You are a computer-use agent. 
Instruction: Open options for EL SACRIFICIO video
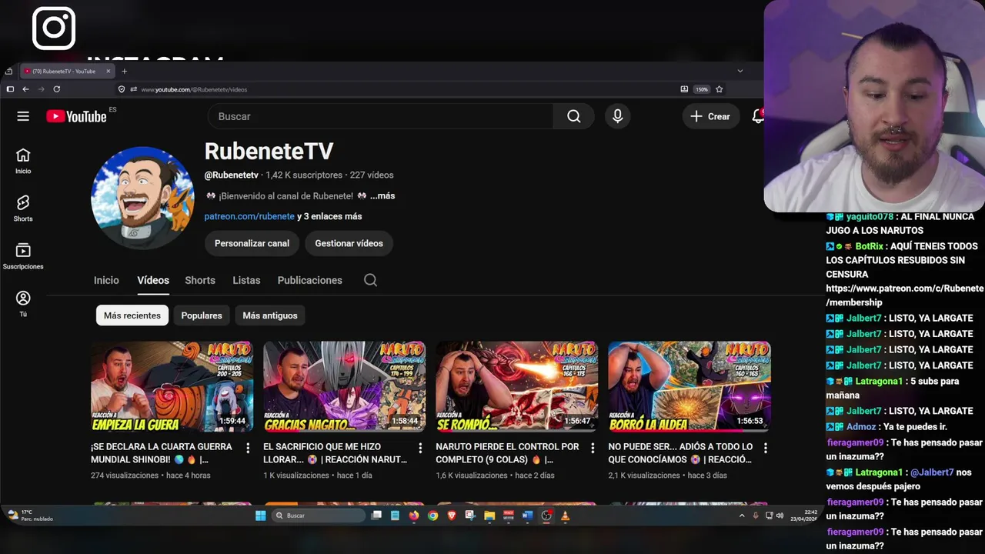point(420,448)
